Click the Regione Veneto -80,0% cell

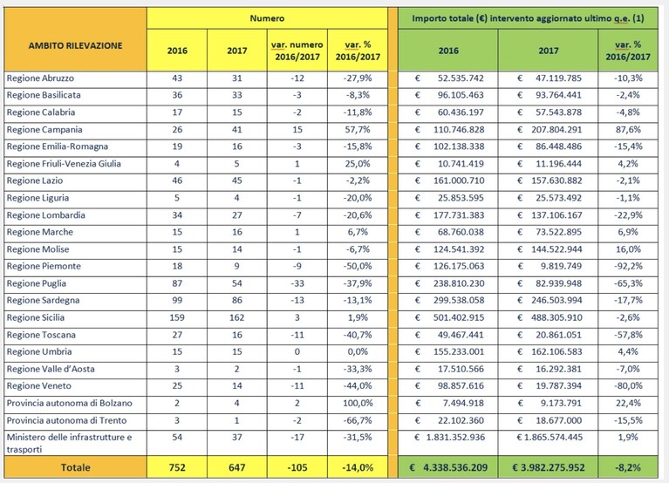[x=628, y=386]
